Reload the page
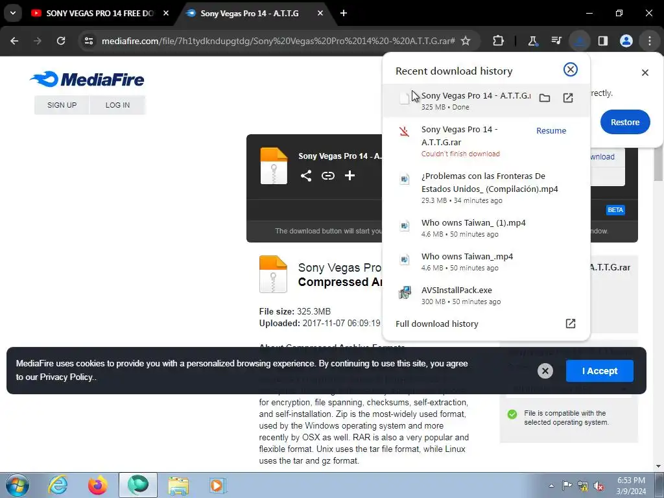 (61, 41)
